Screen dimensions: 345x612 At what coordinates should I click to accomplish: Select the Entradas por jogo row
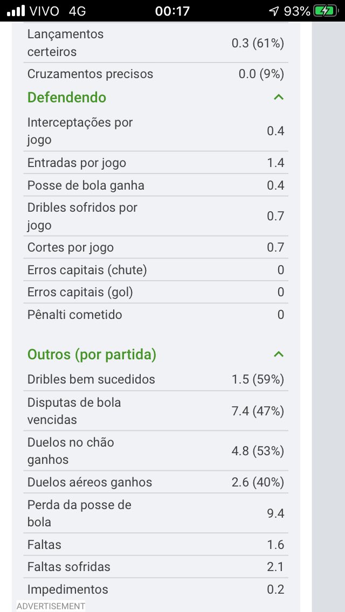pos(155,163)
